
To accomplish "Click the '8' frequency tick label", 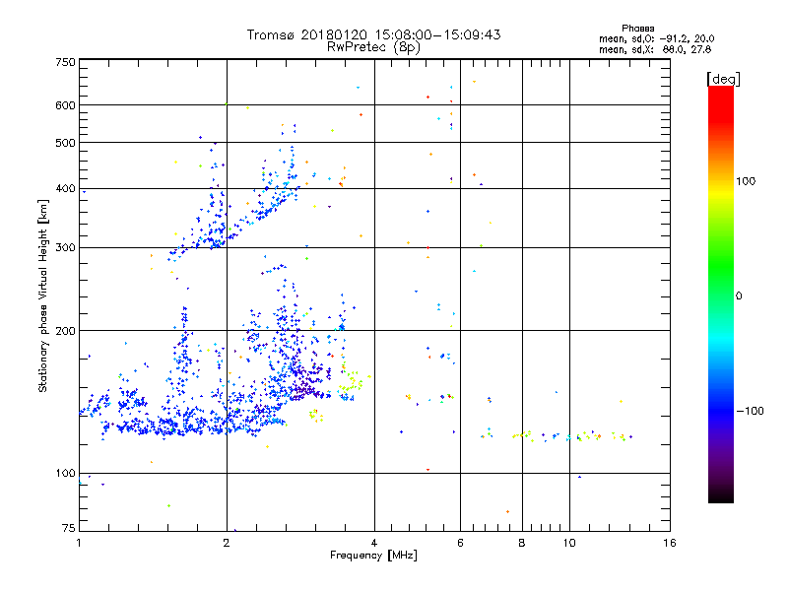I will (x=522, y=543).
